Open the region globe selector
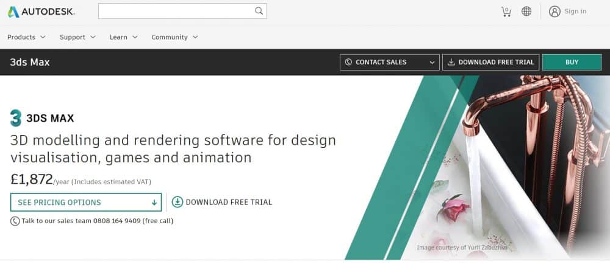Screen dimensions: 610x264 (526, 11)
